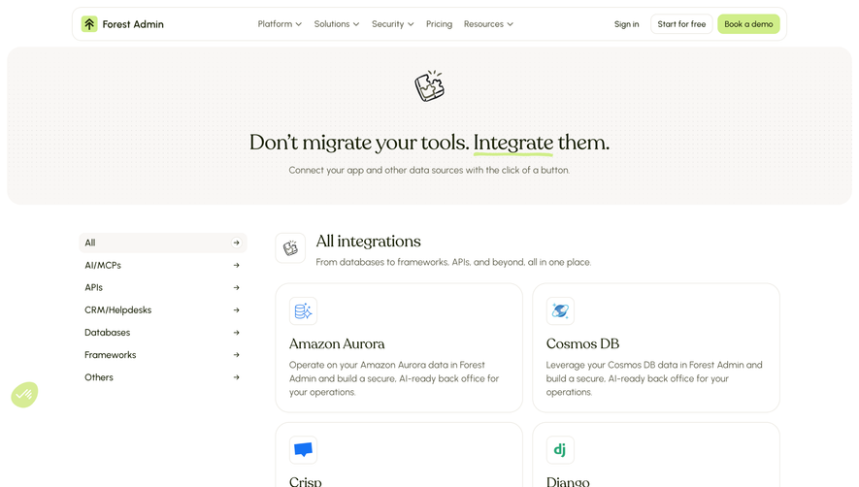Click the Amazon Aurora database icon
Screen dimensions: 859x487
point(303,311)
